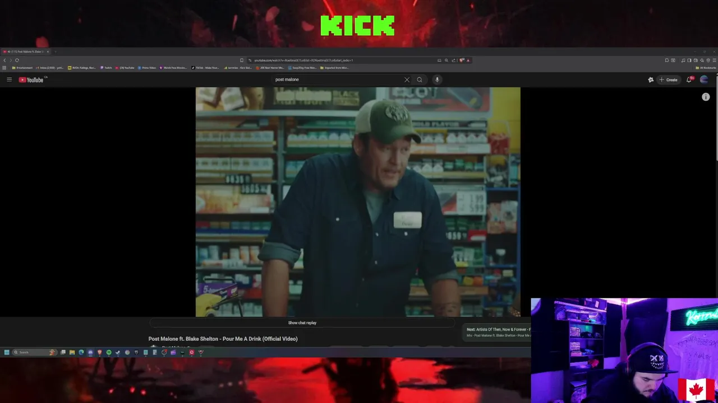The width and height of the screenshot is (718, 403).
Task: Go to the YouTube home logo
Action: click(31, 79)
